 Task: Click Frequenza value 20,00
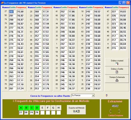tap(123, 20)
